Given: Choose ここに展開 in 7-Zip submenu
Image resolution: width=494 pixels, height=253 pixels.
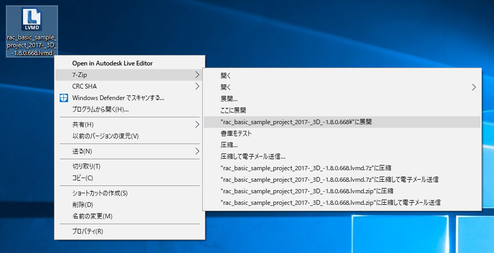Looking at the screenshot, I should pyautogui.click(x=342, y=111).
